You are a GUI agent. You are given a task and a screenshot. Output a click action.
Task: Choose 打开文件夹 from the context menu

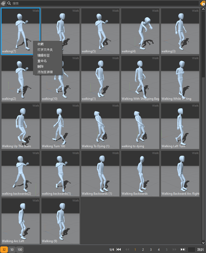(48, 50)
